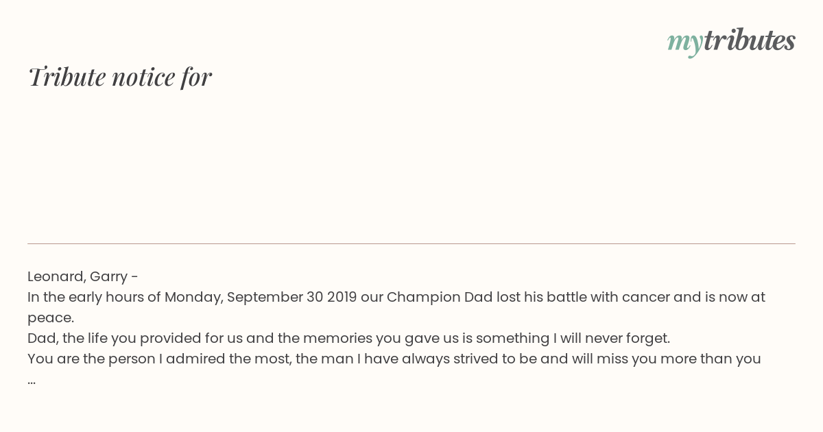Click the line starting "Dad, the life you provided"
823x432 pixels.
(x=348, y=338)
